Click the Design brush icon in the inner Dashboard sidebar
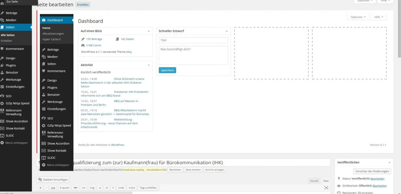Screen dimensions: 401x194 [x=44, y=80]
